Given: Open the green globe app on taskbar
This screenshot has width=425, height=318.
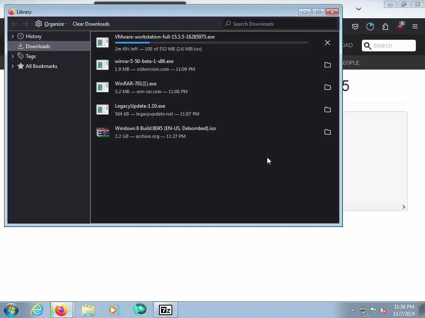Looking at the screenshot, I should (x=140, y=309).
